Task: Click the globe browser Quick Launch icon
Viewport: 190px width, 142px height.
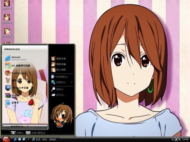Action: pyautogui.click(x=20, y=139)
